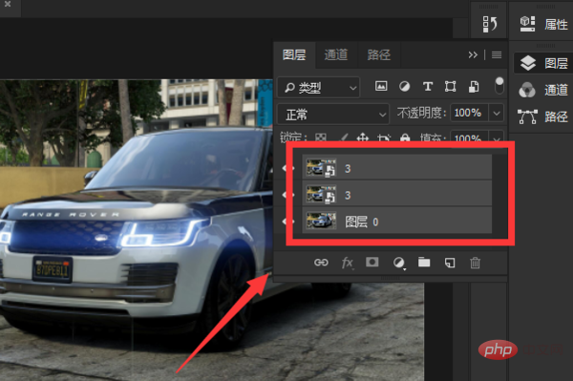Lock all padlock icon
Viewport: 573px width, 381px height.
point(405,138)
